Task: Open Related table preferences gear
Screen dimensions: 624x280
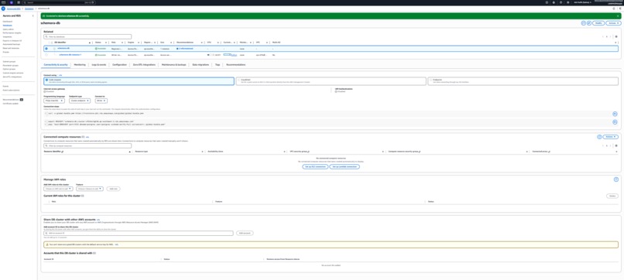Action: point(616,36)
